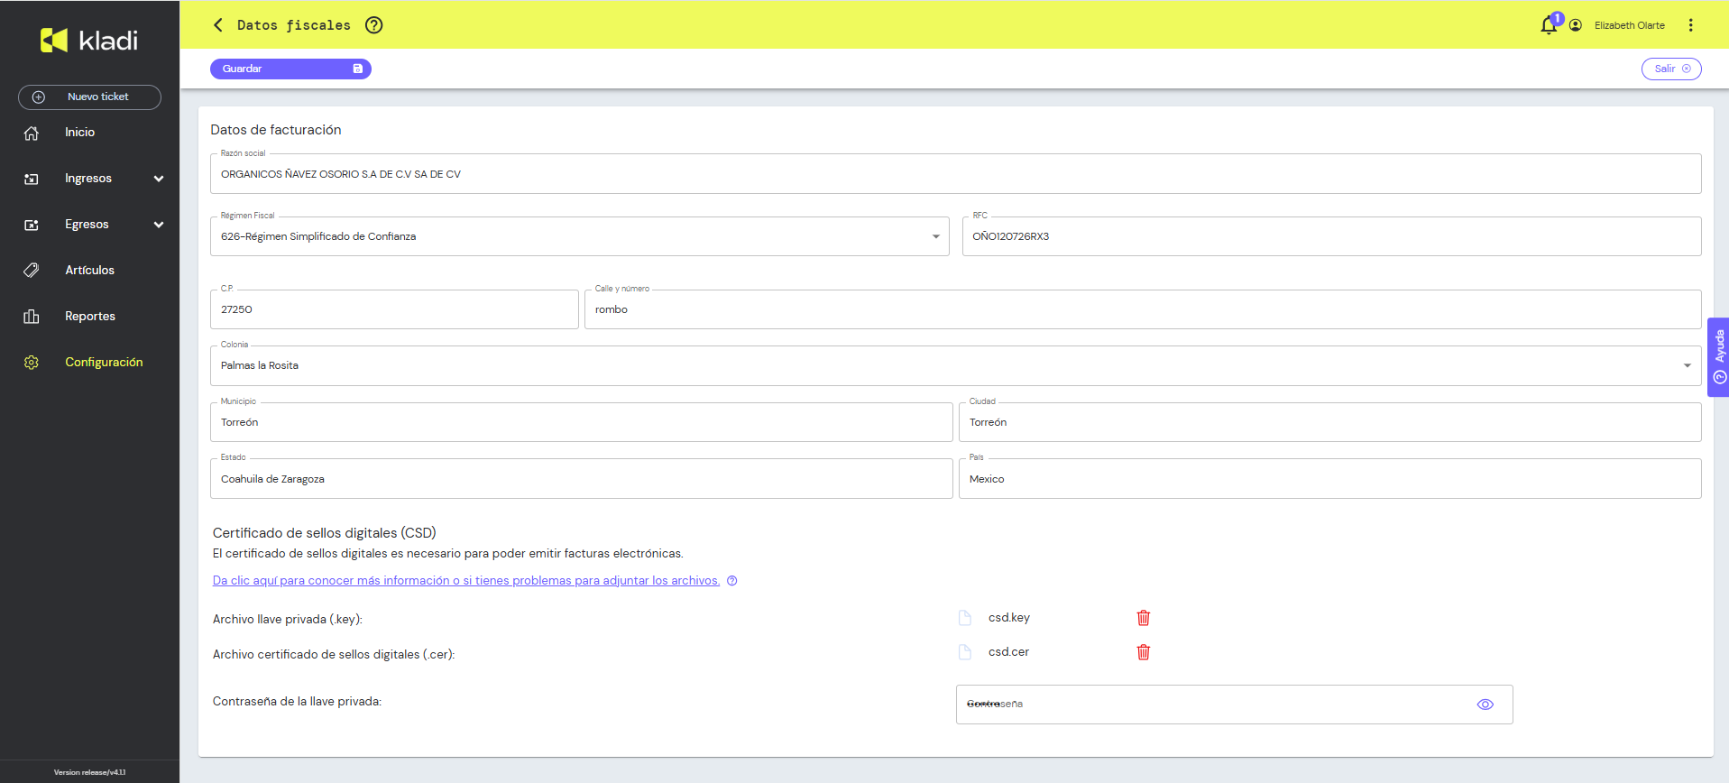Click the plus icon in Nuevo ticket

click(39, 97)
